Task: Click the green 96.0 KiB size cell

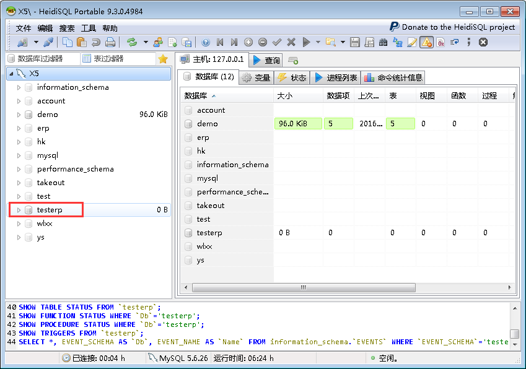Action: click(298, 124)
